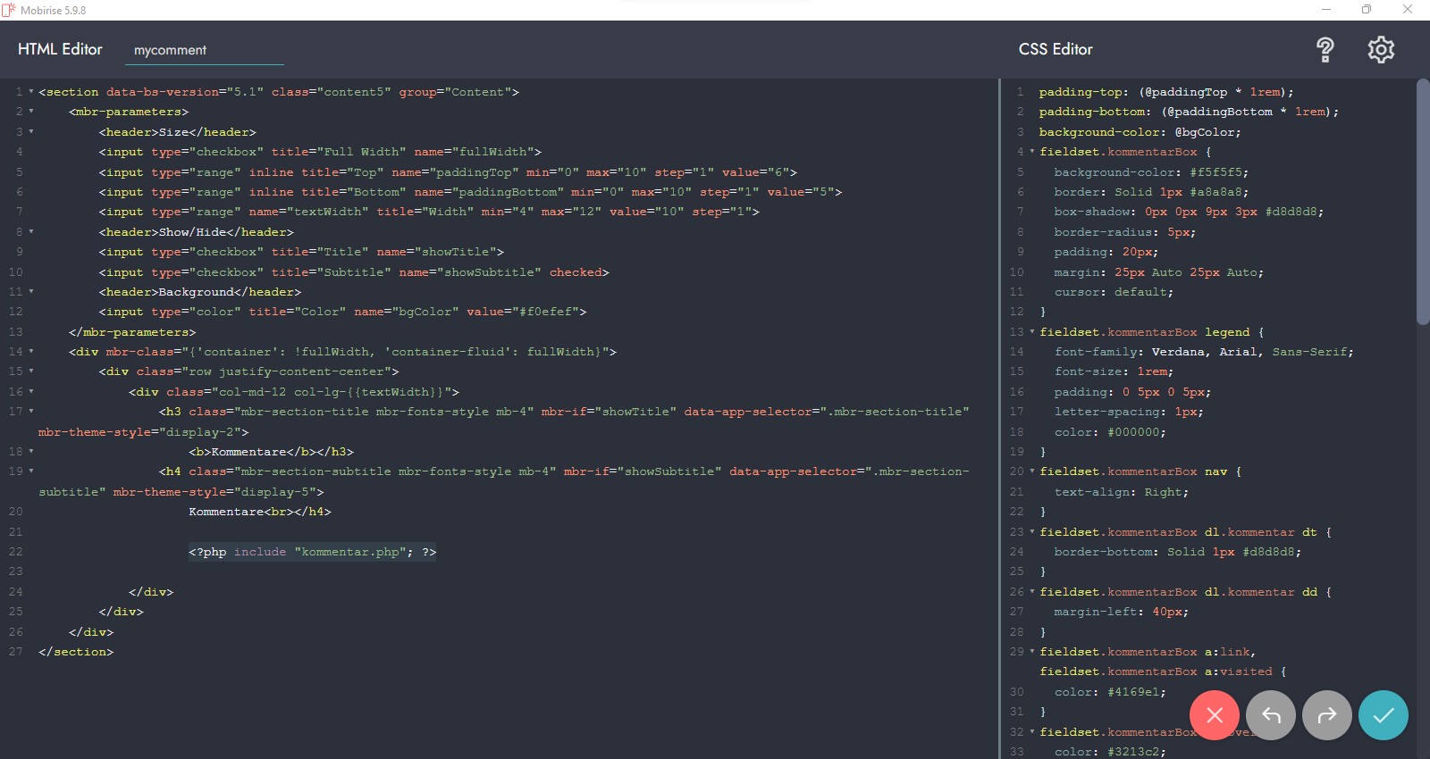Click the #f5f5f5 background-color value in CSS
Viewport: 1430px width, 759px height.
tap(1218, 172)
